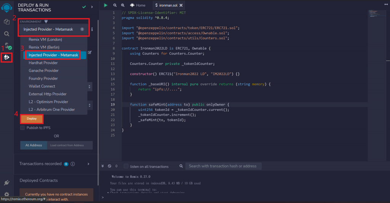Click the ERC721.sol import line
Image resolution: width=390 pixels, height=203 pixels.
coord(181,28)
